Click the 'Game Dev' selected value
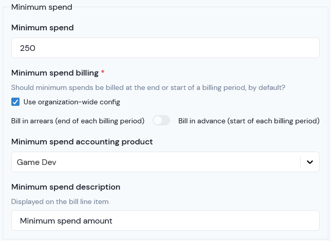 [36, 162]
